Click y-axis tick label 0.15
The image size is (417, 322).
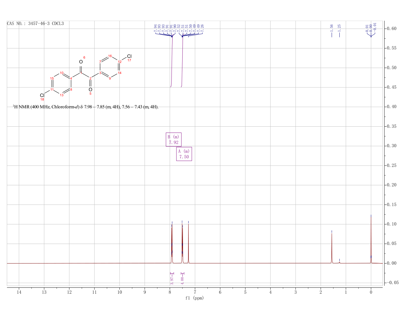tap(391, 205)
